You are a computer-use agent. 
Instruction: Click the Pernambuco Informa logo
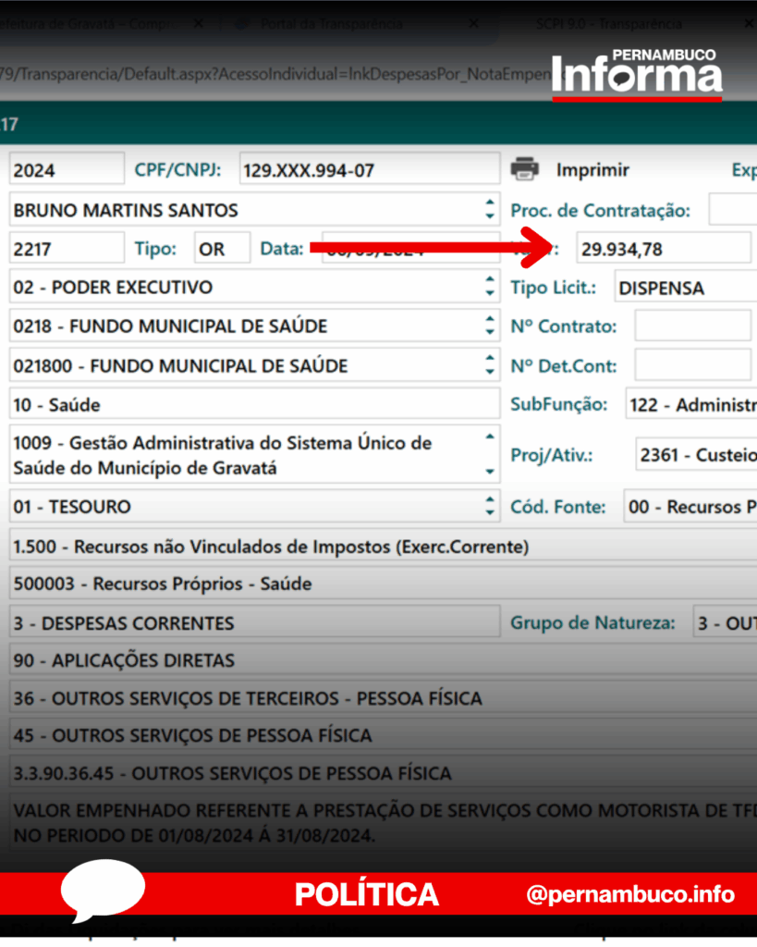(637, 75)
